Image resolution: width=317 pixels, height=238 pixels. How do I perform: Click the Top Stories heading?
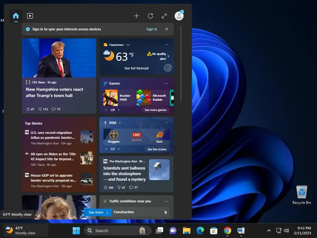pyautogui.click(x=33, y=123)
